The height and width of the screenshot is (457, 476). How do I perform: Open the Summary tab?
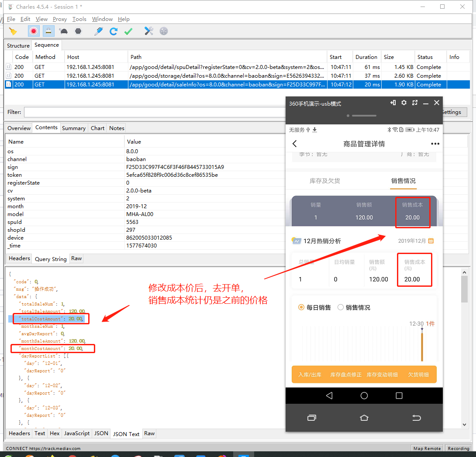tap(74, 128)
